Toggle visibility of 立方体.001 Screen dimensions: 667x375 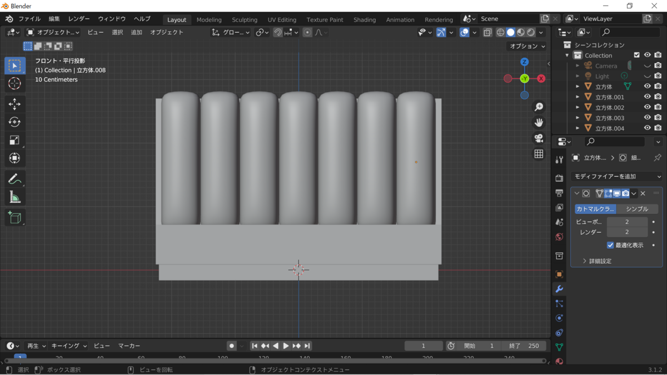pyautogui.click(x=648, y=97)
